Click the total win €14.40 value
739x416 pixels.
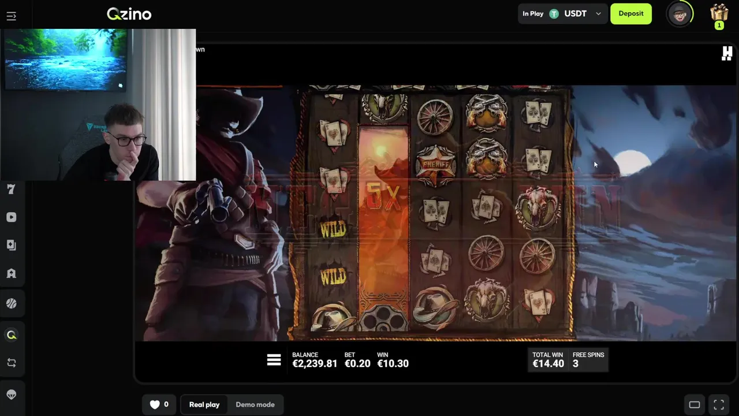548,363
